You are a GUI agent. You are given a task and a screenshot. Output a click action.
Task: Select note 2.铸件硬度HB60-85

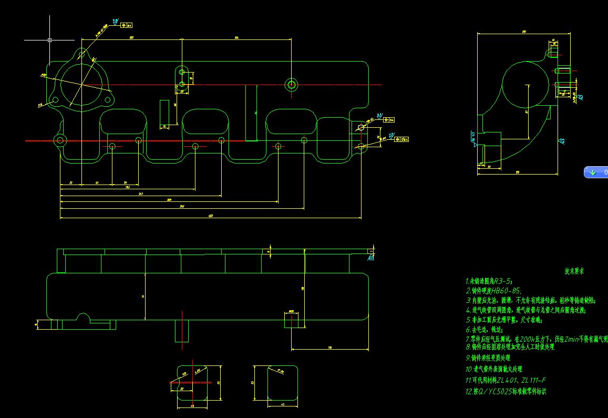[x=493, y=291]
